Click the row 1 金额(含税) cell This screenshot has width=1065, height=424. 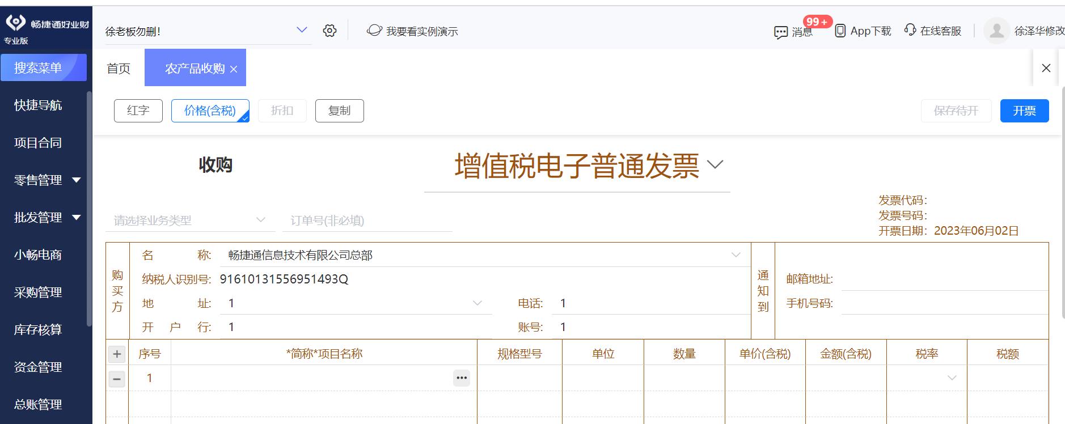point(846,378)
